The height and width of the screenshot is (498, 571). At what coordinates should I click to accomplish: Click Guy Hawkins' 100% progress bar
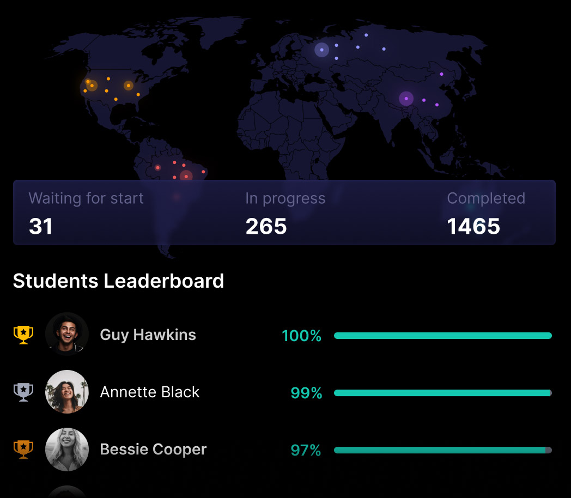click(443, 336)
